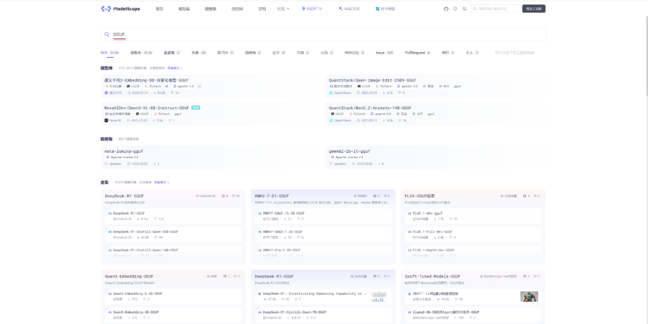Open the RWKV-7-G1-GGUF collection title
Image resolution: width=648 pixels, height=324 pixels.
(272, 196)
